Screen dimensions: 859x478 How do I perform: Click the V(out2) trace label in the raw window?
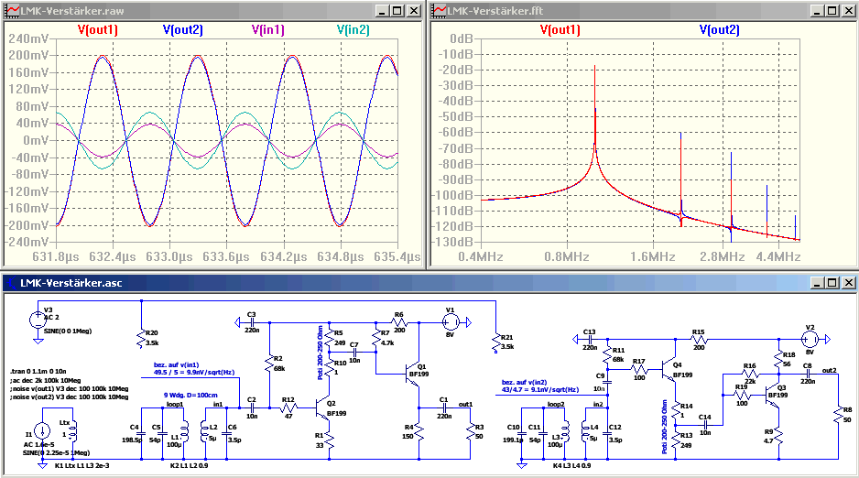182,29
